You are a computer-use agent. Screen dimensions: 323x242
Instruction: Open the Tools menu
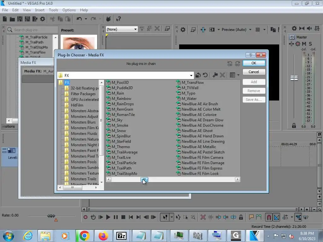[53, 10]
